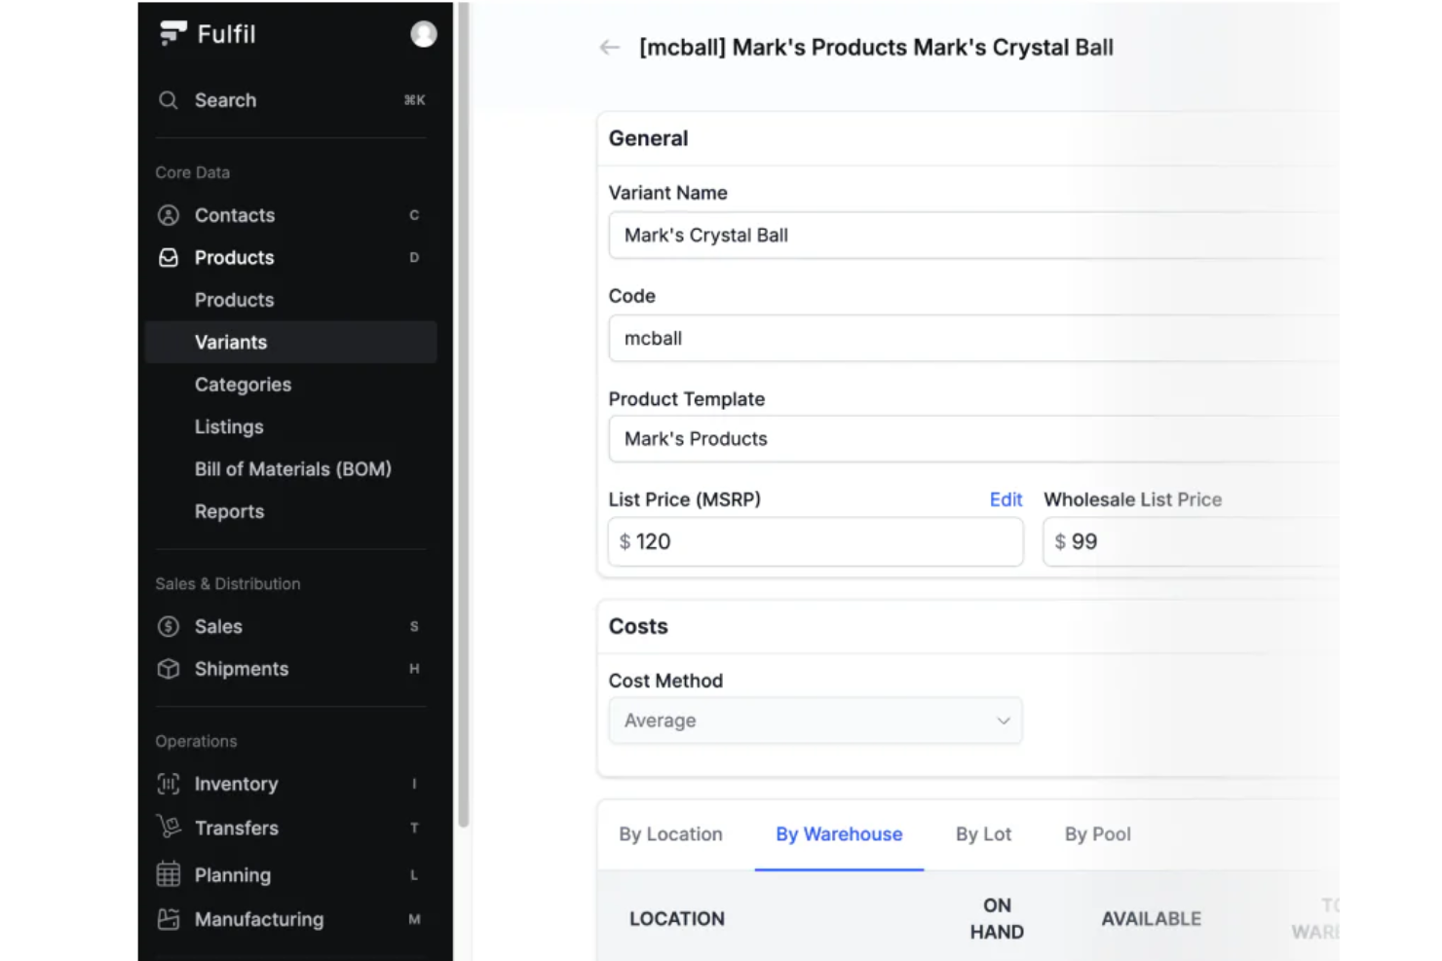1442x961 pixels.
Task: Open Bill of Materials (BOM) in sidebar
Action: pyautogui.click(x=292, y=468)
